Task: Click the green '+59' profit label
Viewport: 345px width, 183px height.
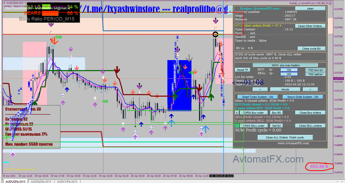Action: [105, 101]
